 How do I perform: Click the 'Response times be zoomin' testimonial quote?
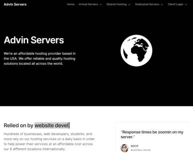pyautogui.click(x=152, y=134)
